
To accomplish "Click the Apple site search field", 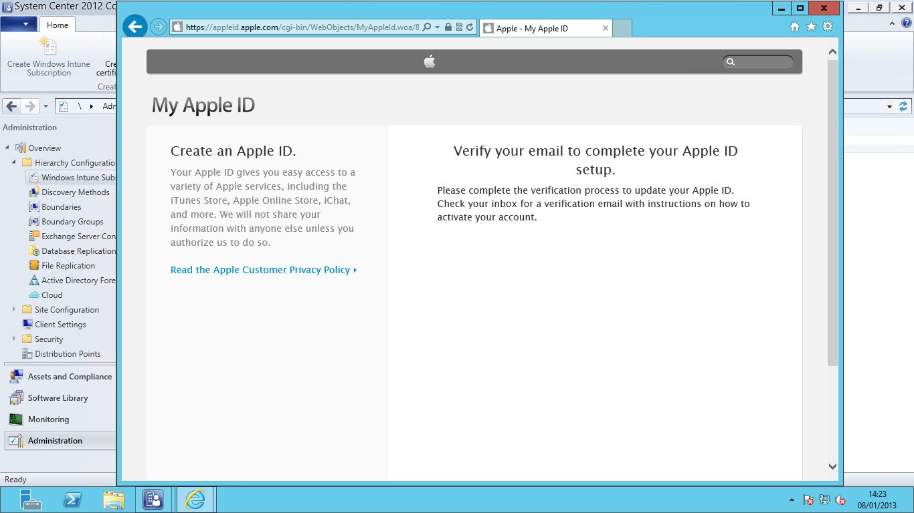I will (758, 61).
